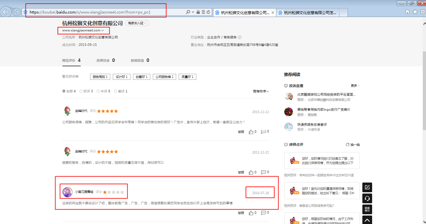Click the five-star rating of 2015-12-12 review
This screenshot has height=224, width=426.
tap(107, 111)
